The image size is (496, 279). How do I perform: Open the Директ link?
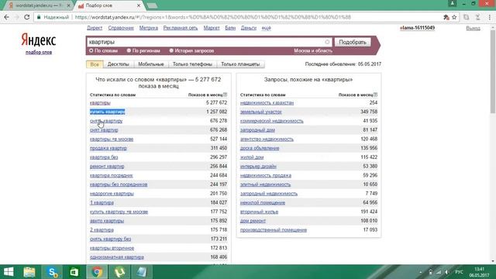95,28
